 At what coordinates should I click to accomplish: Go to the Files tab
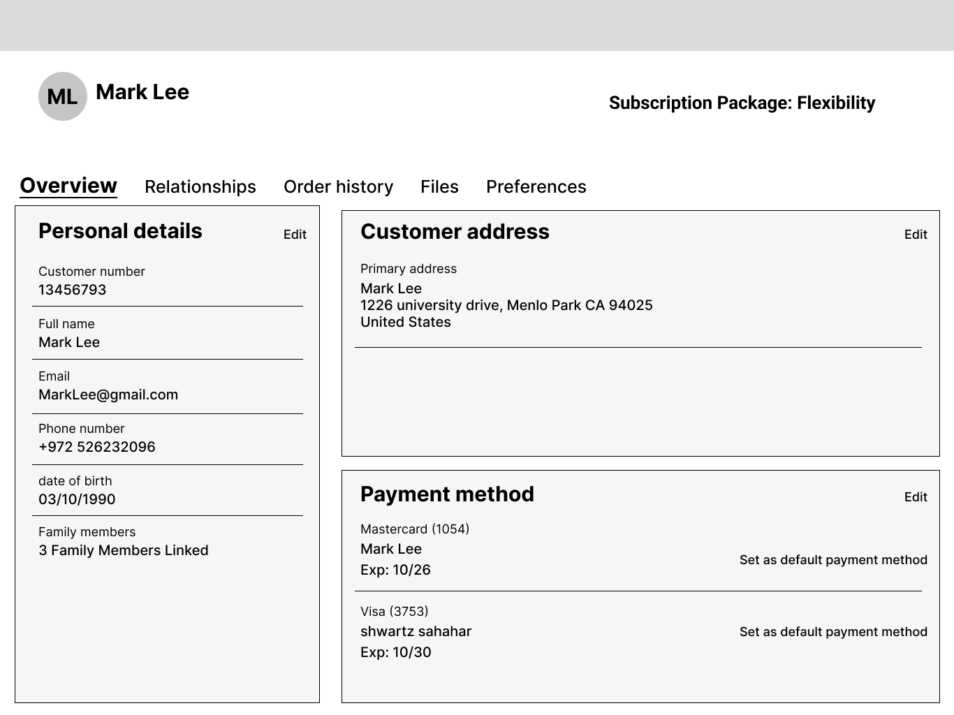click(439, 186)
